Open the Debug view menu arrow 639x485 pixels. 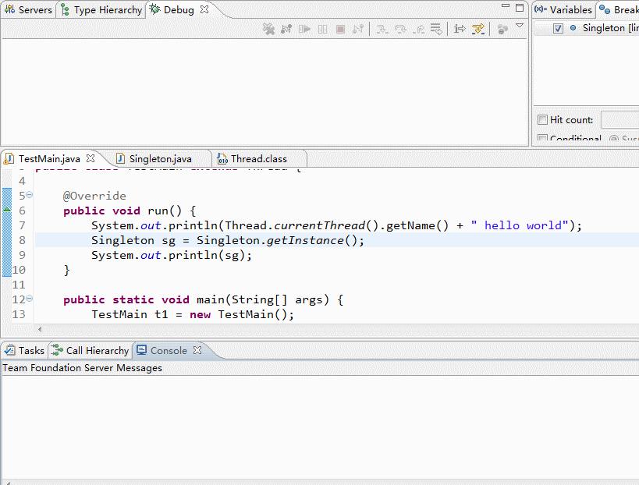pyautogui.click(x=520, y=26)
